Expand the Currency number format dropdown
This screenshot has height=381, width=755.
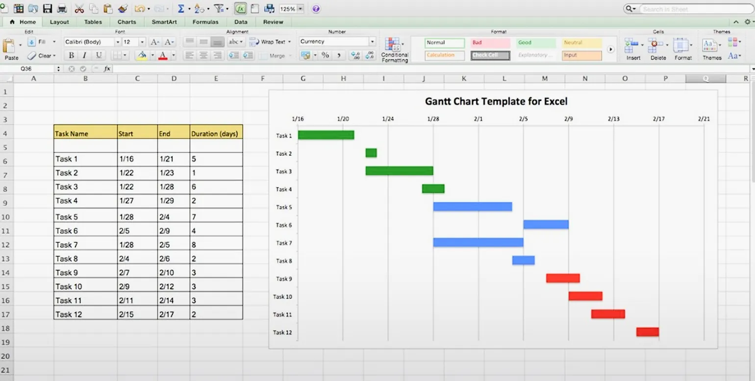(x=372, y=42)
